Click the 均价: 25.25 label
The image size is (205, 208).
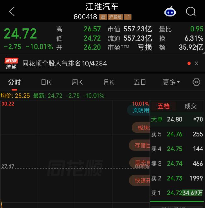click(15, 96)
